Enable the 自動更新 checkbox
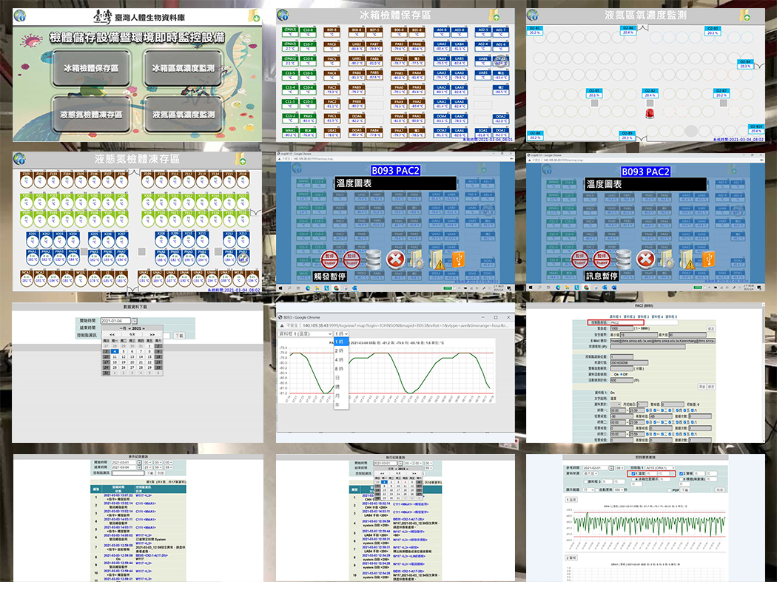This screenshot has height=590, width=777. [x=597, y=489]
